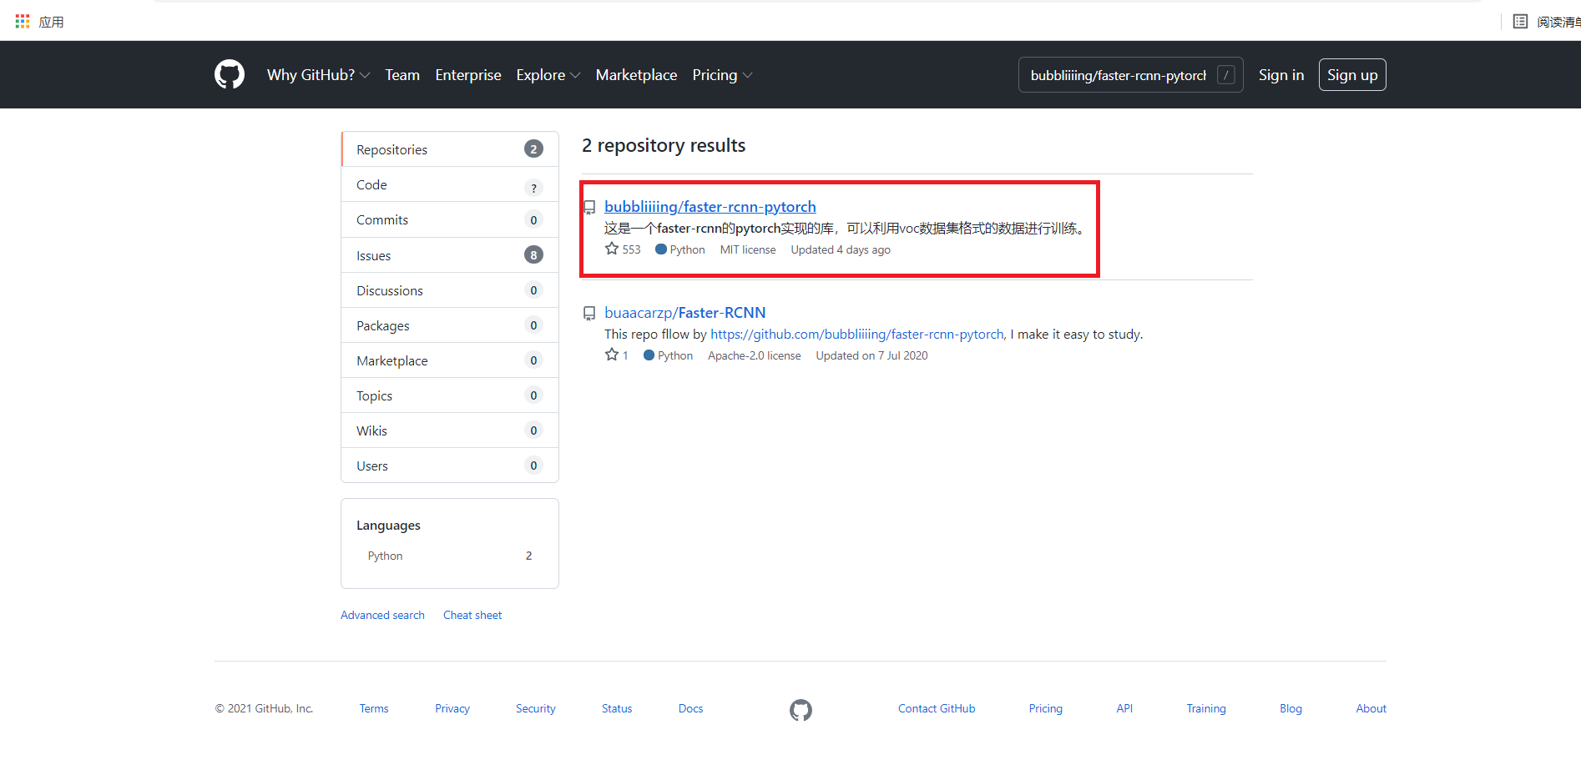Screen dimensions: 1581x760
Task: Select the Issues filter with 8 results
Action: tap(450, 255)
